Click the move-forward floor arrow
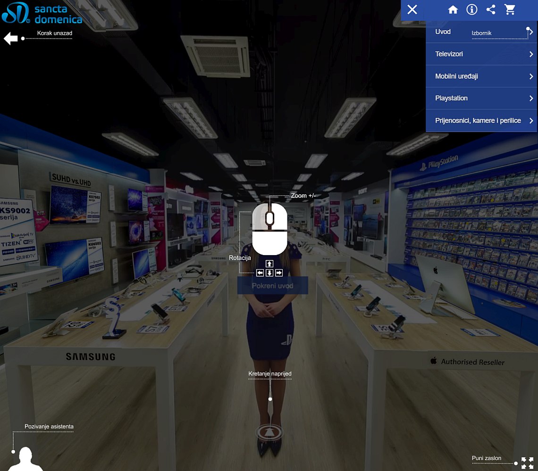The width and height of the screenshot is (538, 471). [269, 432]
